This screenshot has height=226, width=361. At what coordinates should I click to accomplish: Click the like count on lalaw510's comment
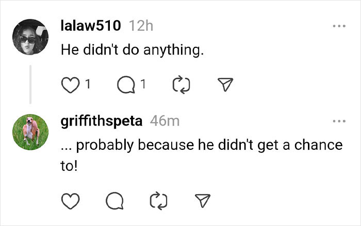(x=88, y=83)
